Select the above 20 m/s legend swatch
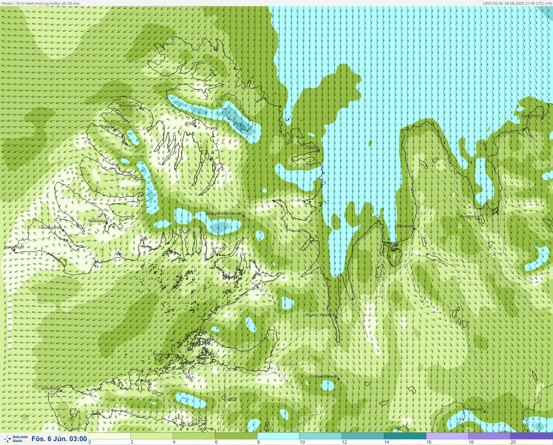The height and width of the screenshot is (445, 553). [x=532, y=436]
